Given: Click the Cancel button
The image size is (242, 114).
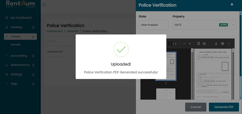Looking at the screenshot, I should point(196,107).
